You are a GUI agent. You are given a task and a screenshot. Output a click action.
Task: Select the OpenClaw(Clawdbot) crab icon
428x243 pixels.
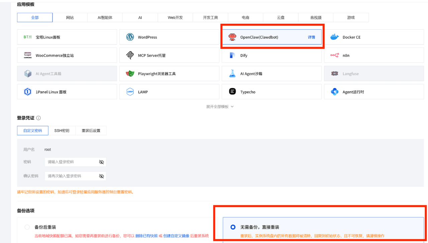232,37
